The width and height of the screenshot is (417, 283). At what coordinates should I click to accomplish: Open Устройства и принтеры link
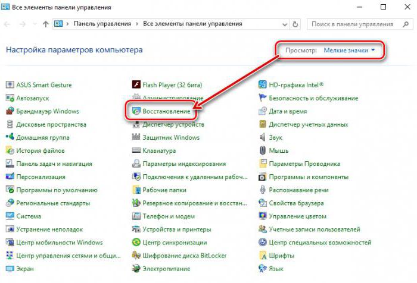coord(177,229)
